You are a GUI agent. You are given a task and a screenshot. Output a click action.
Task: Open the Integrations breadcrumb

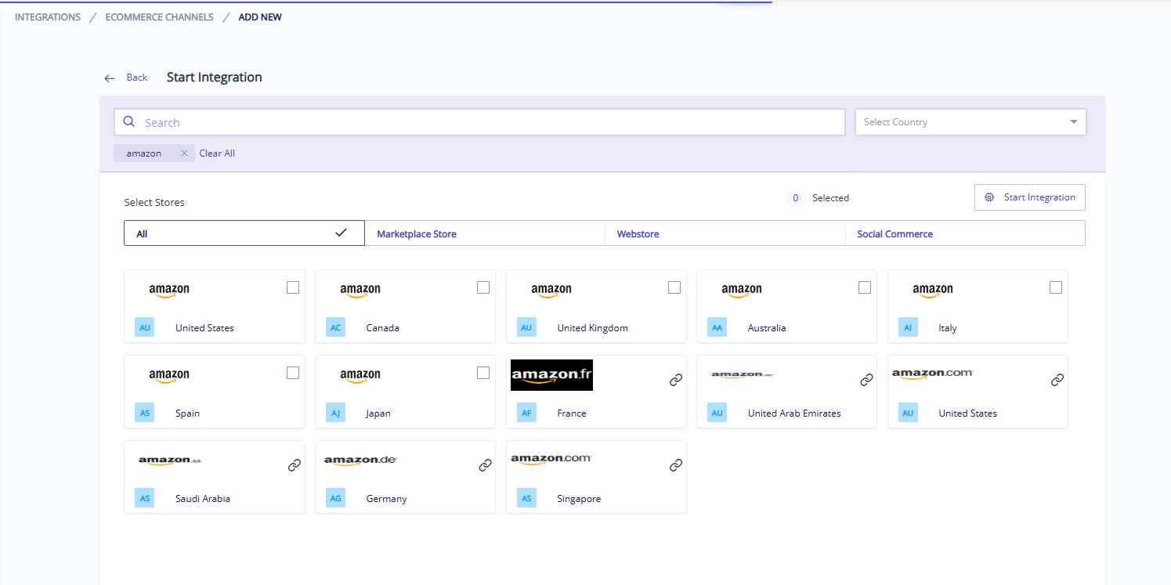pyautogui.click(x=48, y=17)
